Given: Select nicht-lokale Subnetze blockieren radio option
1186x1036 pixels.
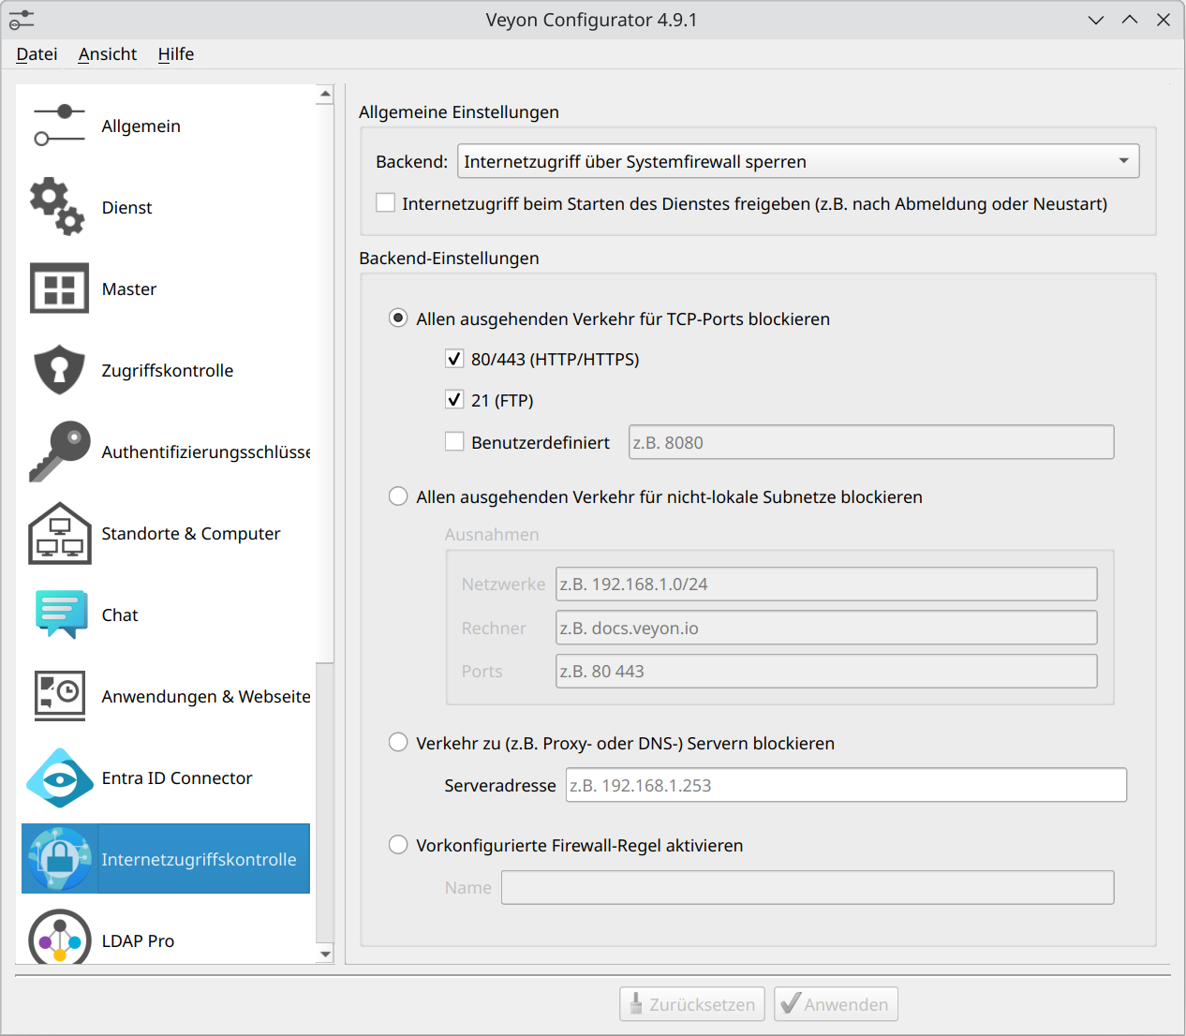Looking at the screenshot, I should point(398,496).
